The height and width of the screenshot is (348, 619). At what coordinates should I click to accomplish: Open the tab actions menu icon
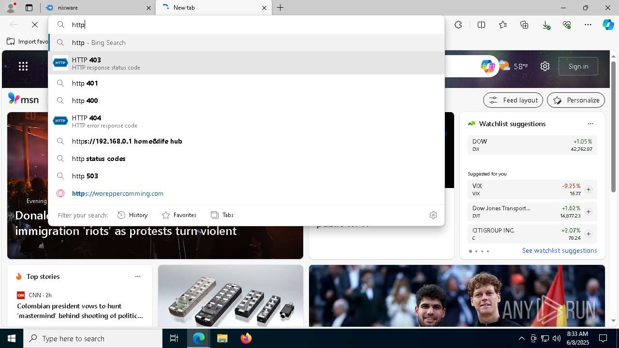click(x=29, y=8)
